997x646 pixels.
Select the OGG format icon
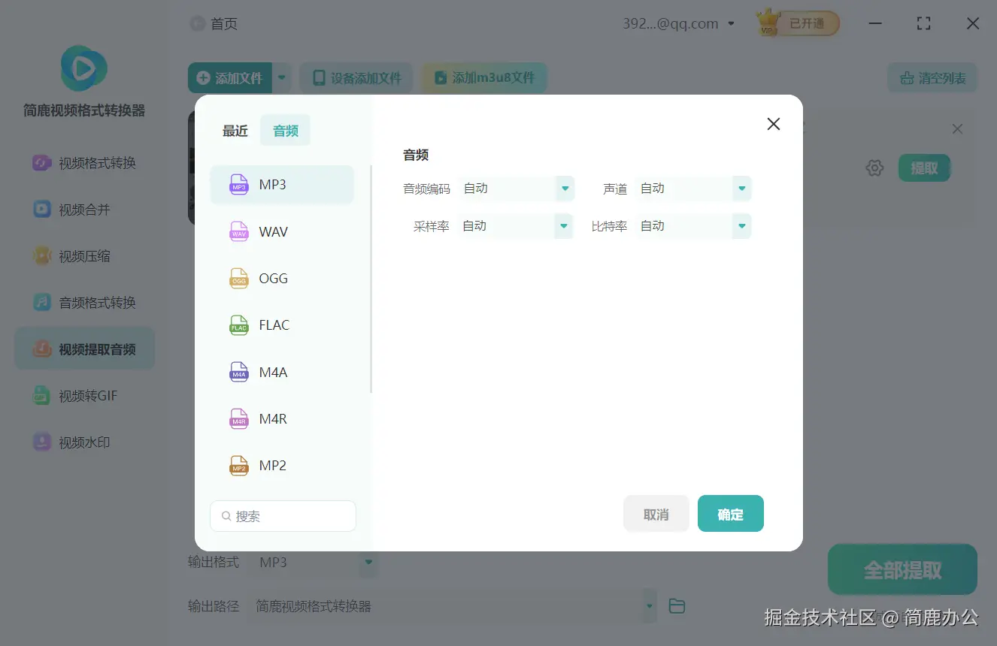(239, 279)
